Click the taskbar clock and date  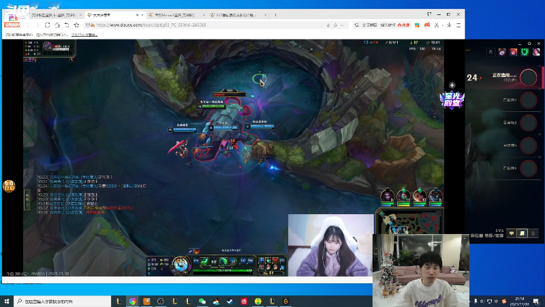click(519, 301)
